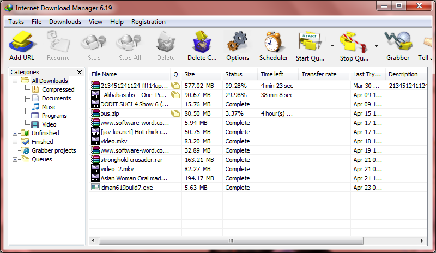This screenshot has height=253, width=436.
Task: Click the Stop toolbar icon
Action: coord(94,42)
